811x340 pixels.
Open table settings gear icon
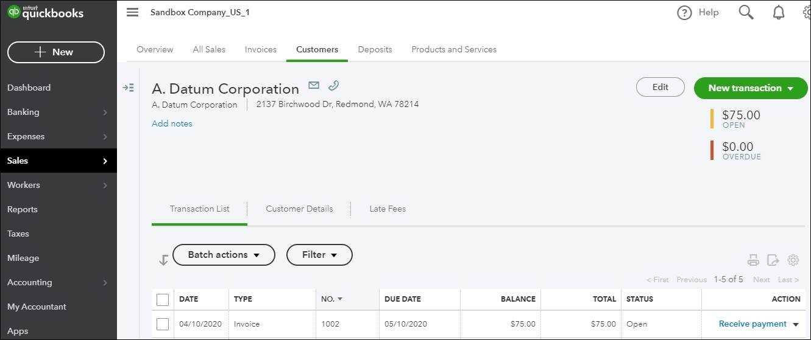click(793, 260)
